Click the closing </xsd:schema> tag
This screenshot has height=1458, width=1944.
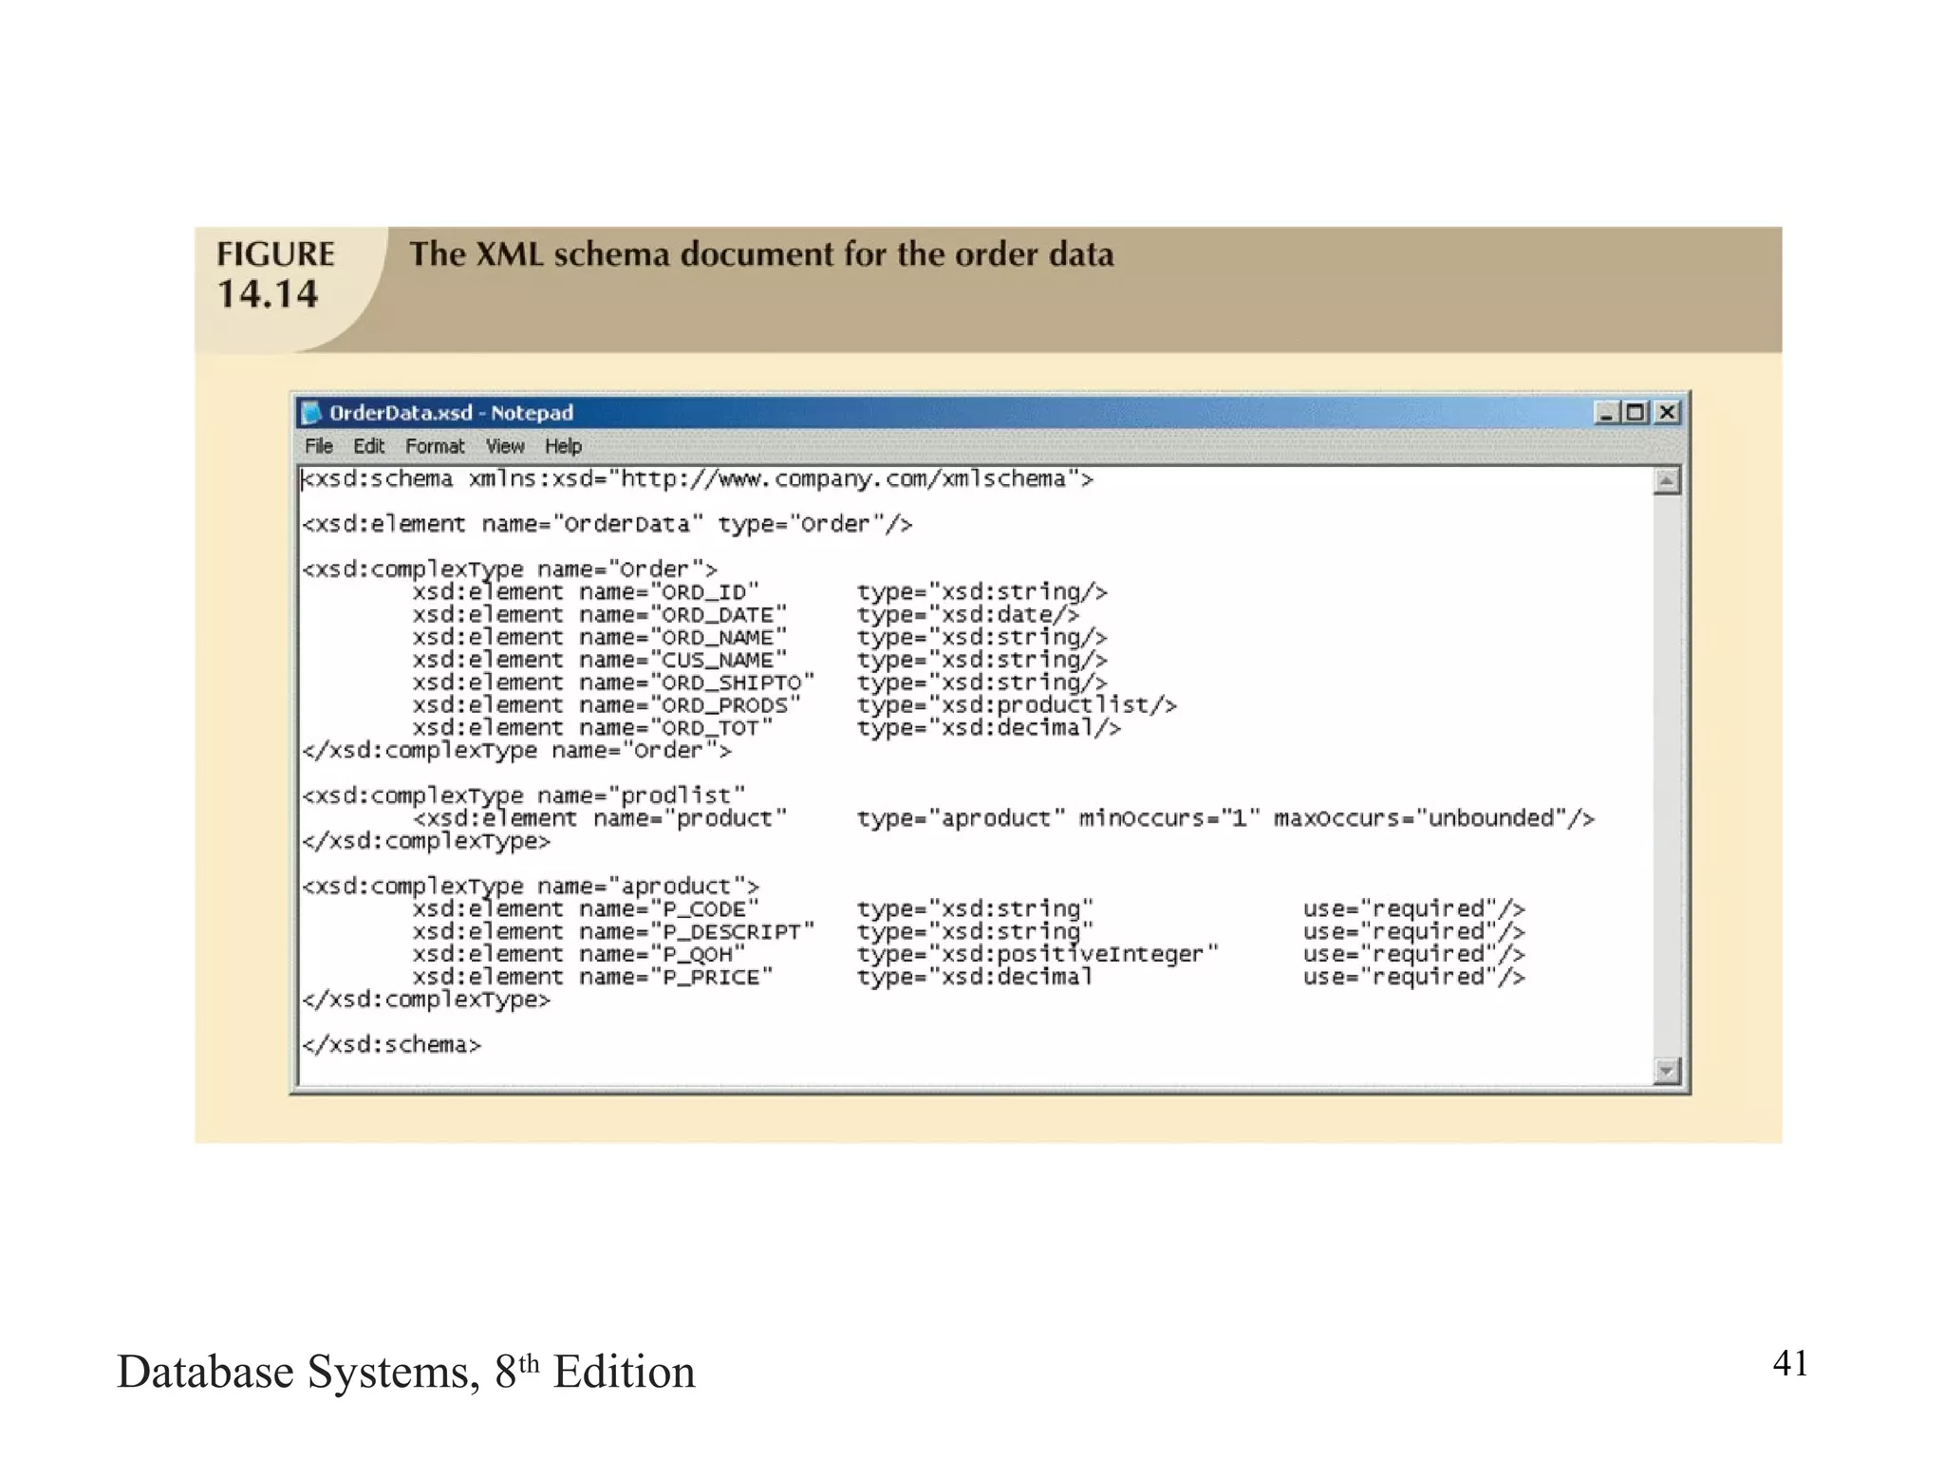tap(392, 1045)
